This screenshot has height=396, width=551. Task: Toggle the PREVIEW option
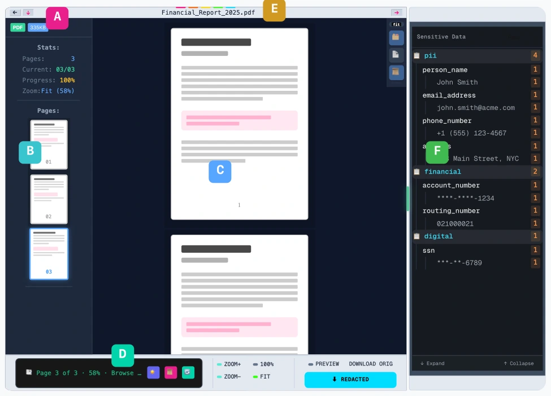[x=324, y=364]
